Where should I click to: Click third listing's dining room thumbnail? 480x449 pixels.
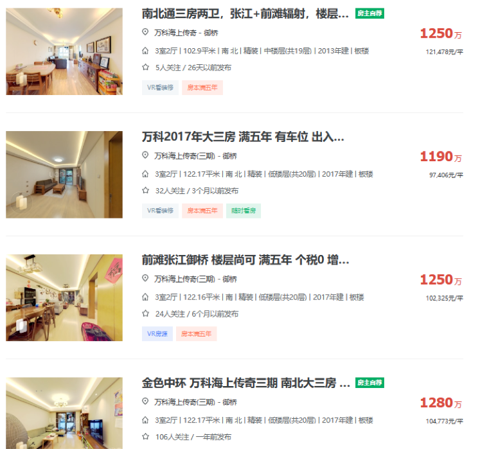pyautogui.click(x=64, y=297)
